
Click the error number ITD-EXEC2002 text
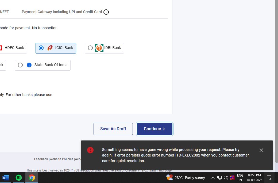188,155
